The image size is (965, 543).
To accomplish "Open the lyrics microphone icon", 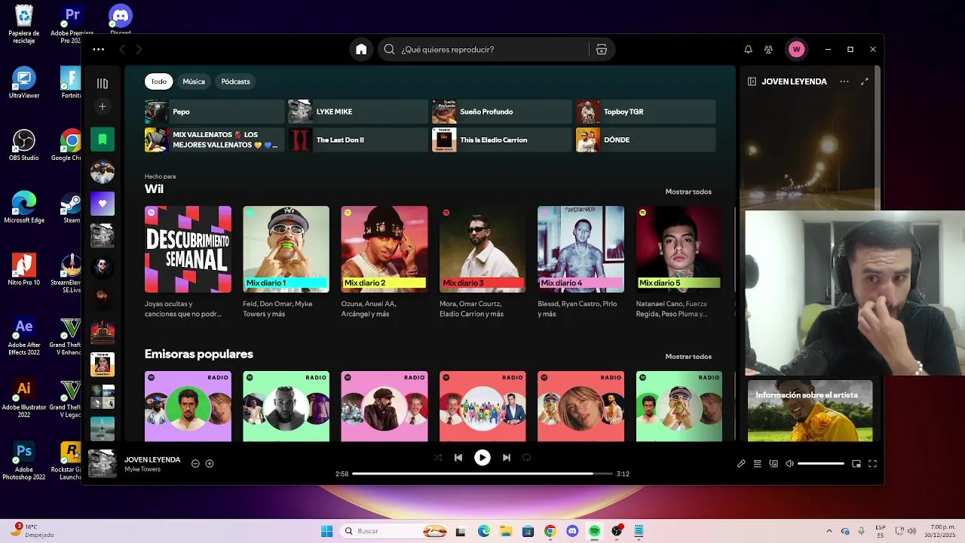I will [741, 464].
